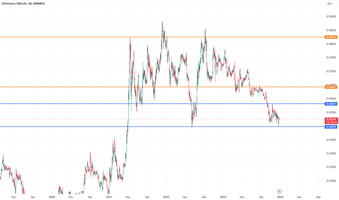Viewport: 339px width, 200px height.
Task: Click the 2022 label on time axis
Action: [x=166, y=197]
